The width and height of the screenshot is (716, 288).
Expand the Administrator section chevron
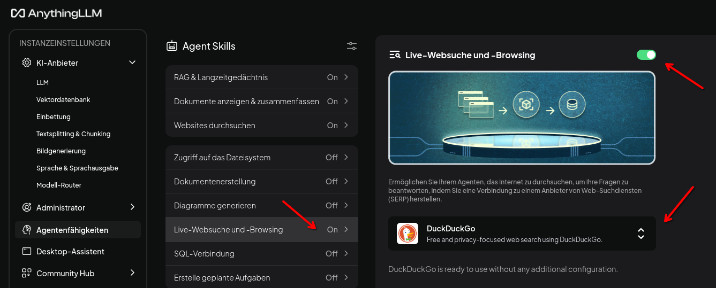pos(132,207)
